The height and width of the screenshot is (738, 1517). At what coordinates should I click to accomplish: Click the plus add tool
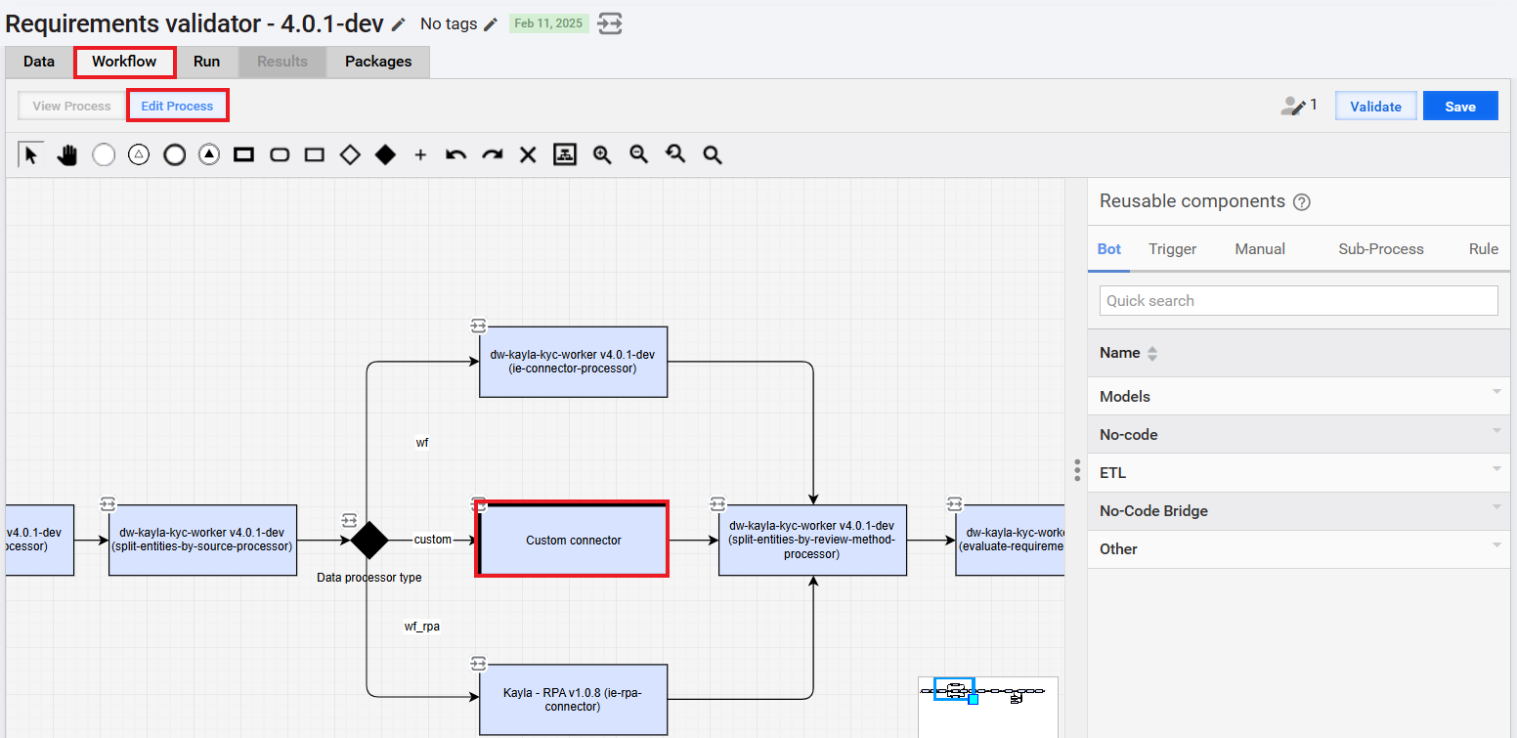tap(420, 154)
